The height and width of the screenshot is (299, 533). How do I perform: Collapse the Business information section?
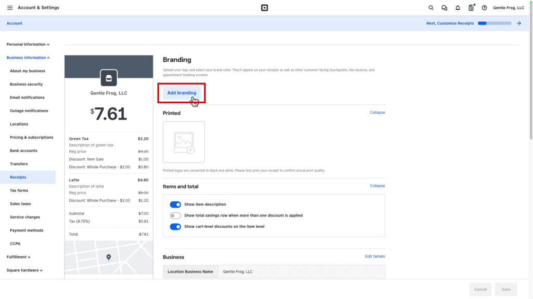pos(28,58)
